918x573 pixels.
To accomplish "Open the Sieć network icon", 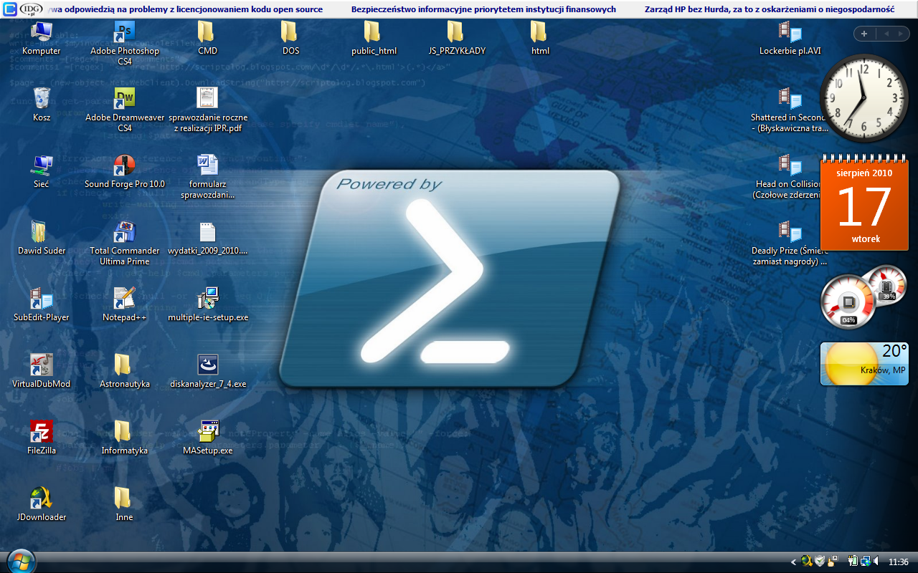I will [42, 171].
